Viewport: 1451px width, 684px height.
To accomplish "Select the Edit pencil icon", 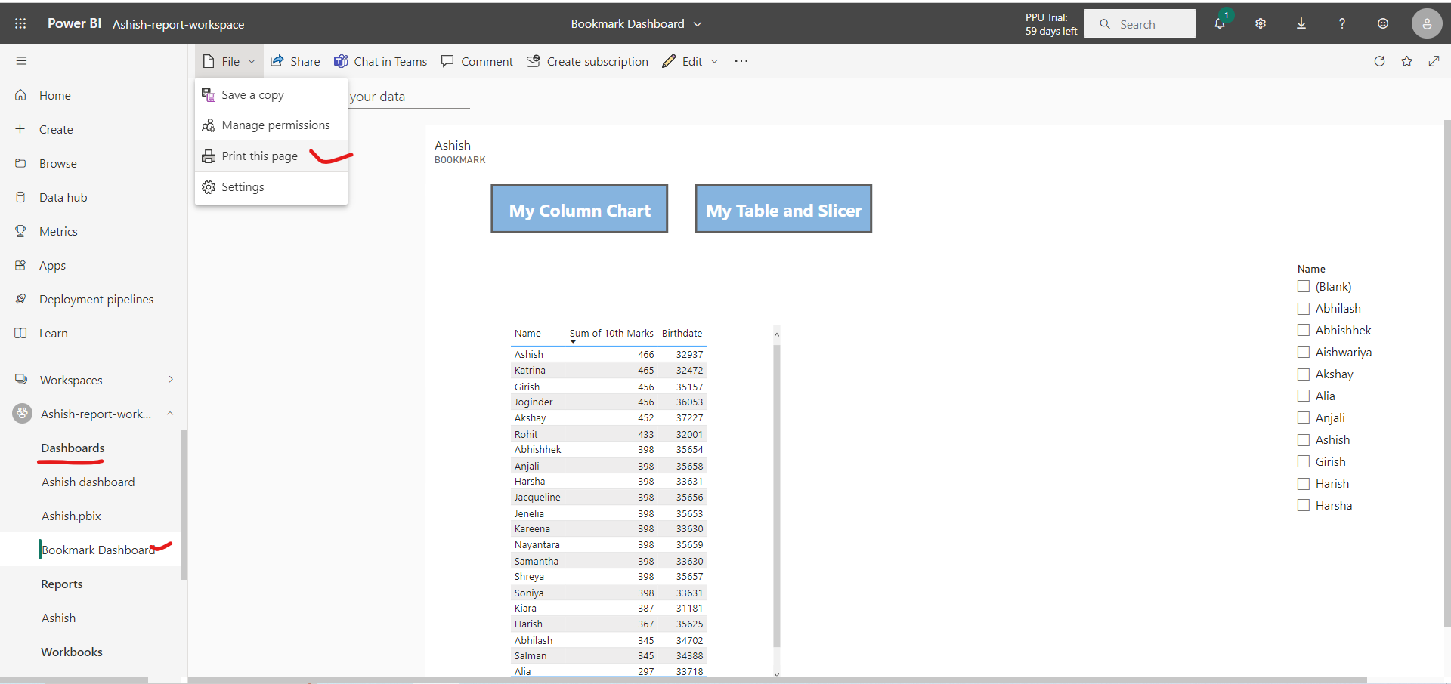I will pos(668,61).
